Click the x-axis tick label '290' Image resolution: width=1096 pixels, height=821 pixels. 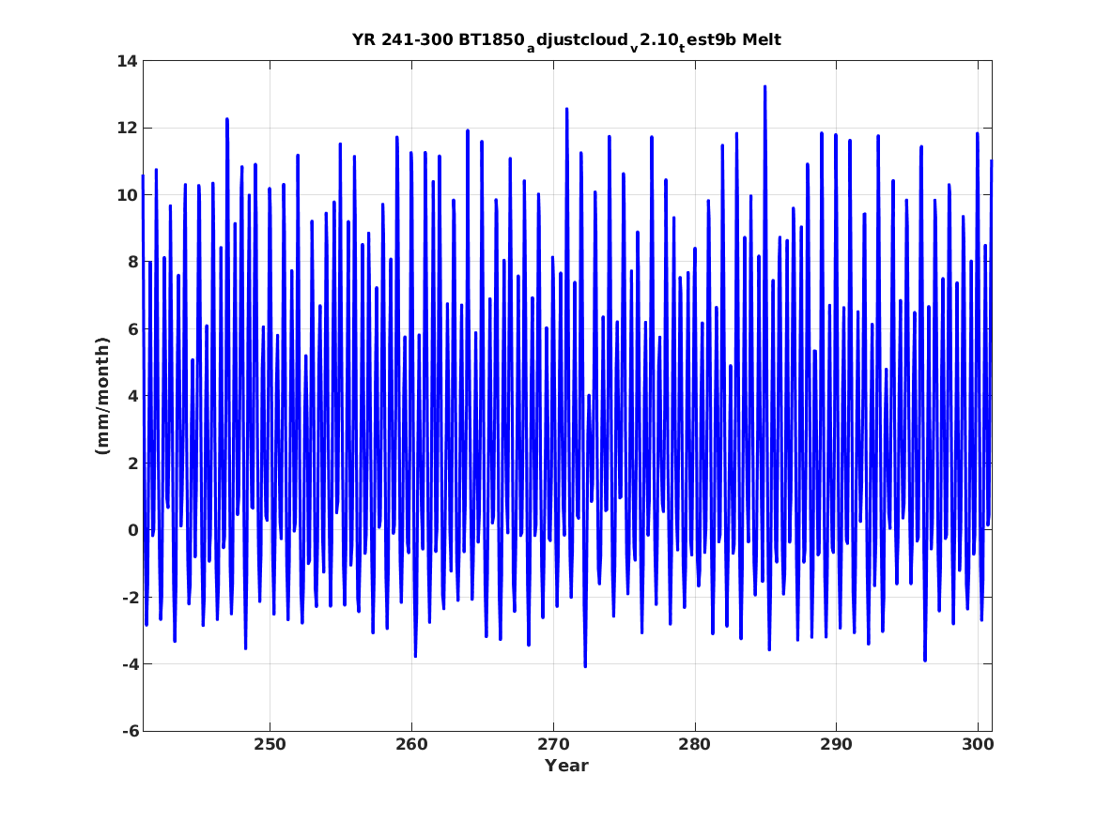836,744
